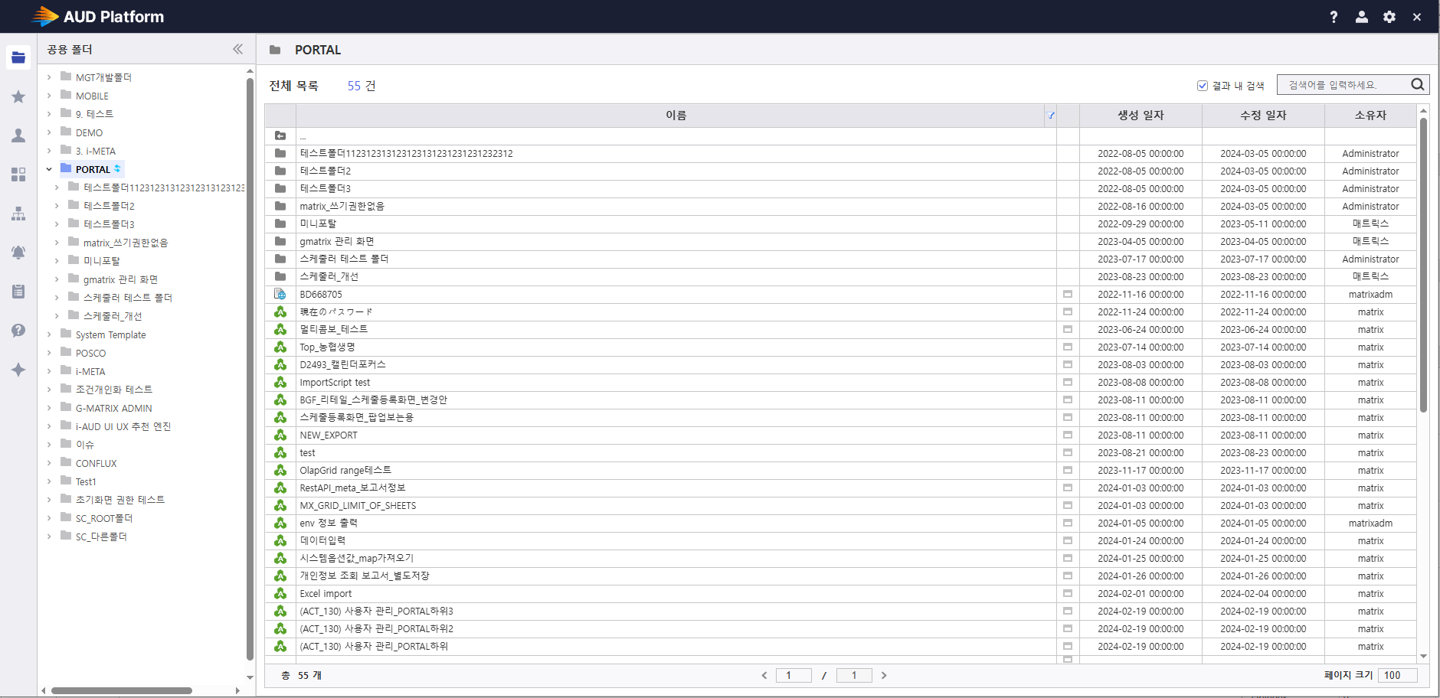Select the SC_ROOT폴더 tree folder
1440x698 pixels.
[x=103, y=518]
